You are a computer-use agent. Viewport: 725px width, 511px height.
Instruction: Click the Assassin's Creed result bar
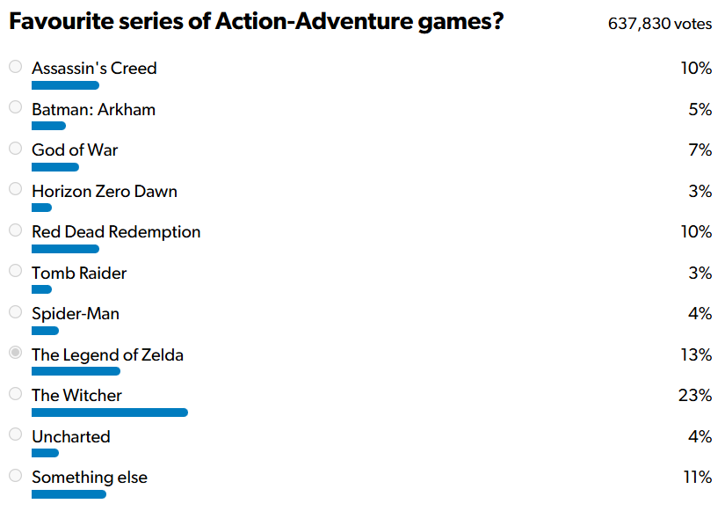65,85
